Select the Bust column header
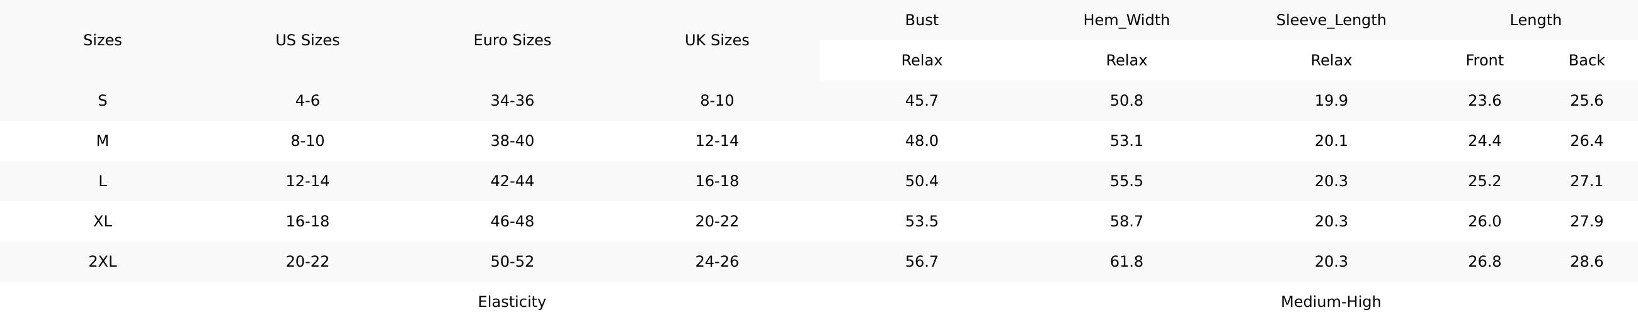Viewport: 1638px width, 322px height. tap(921, 20)
